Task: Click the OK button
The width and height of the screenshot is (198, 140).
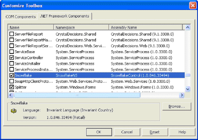Action: [99, 132]
